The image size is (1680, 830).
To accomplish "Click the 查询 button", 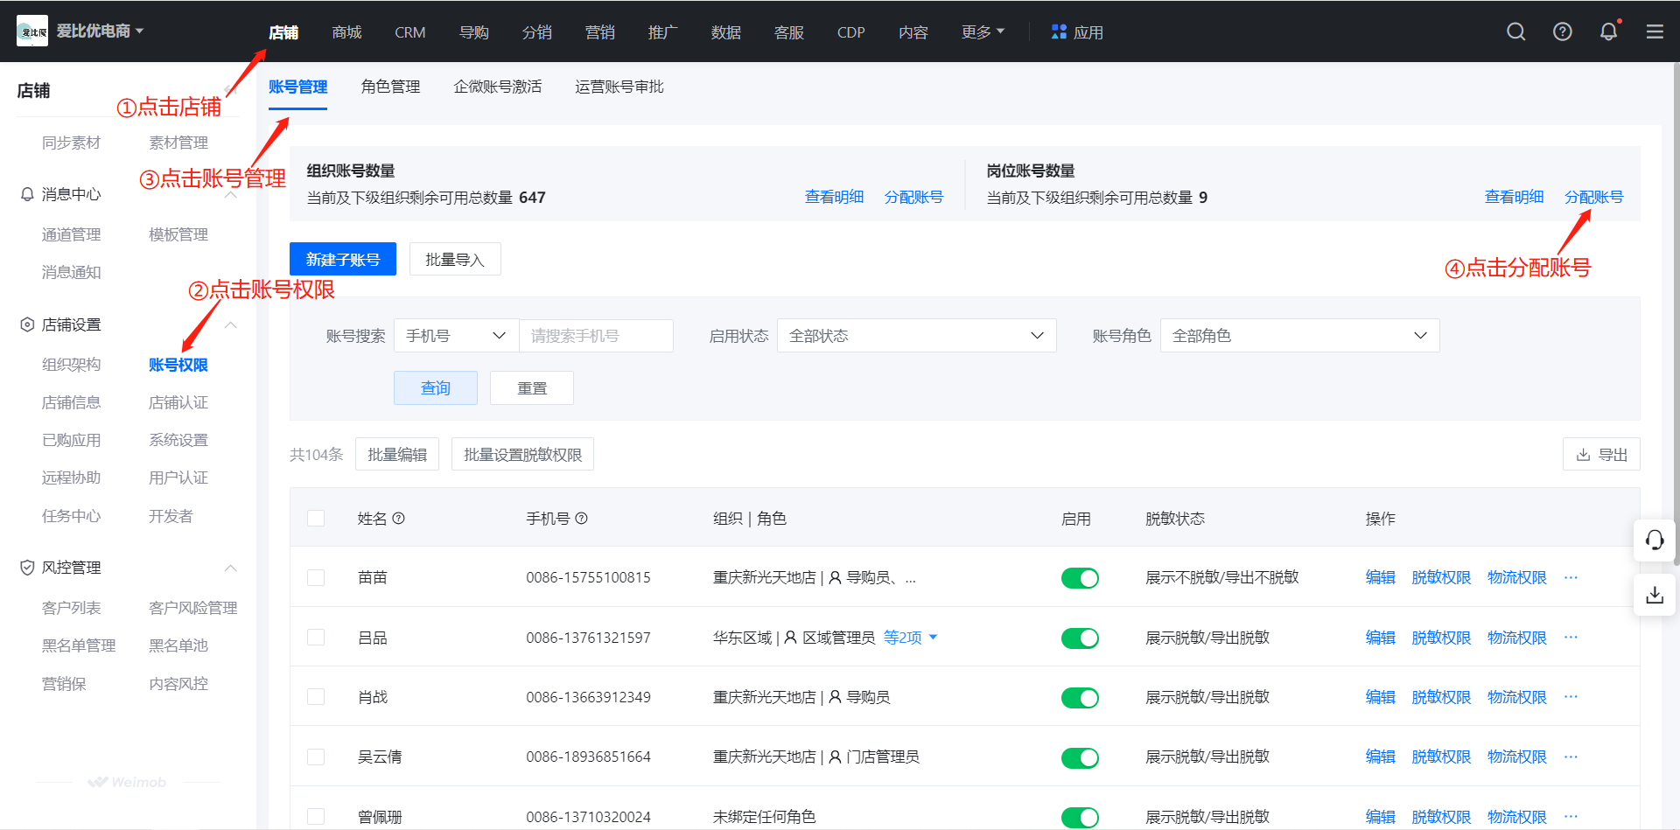I will [x=436, y=387].
